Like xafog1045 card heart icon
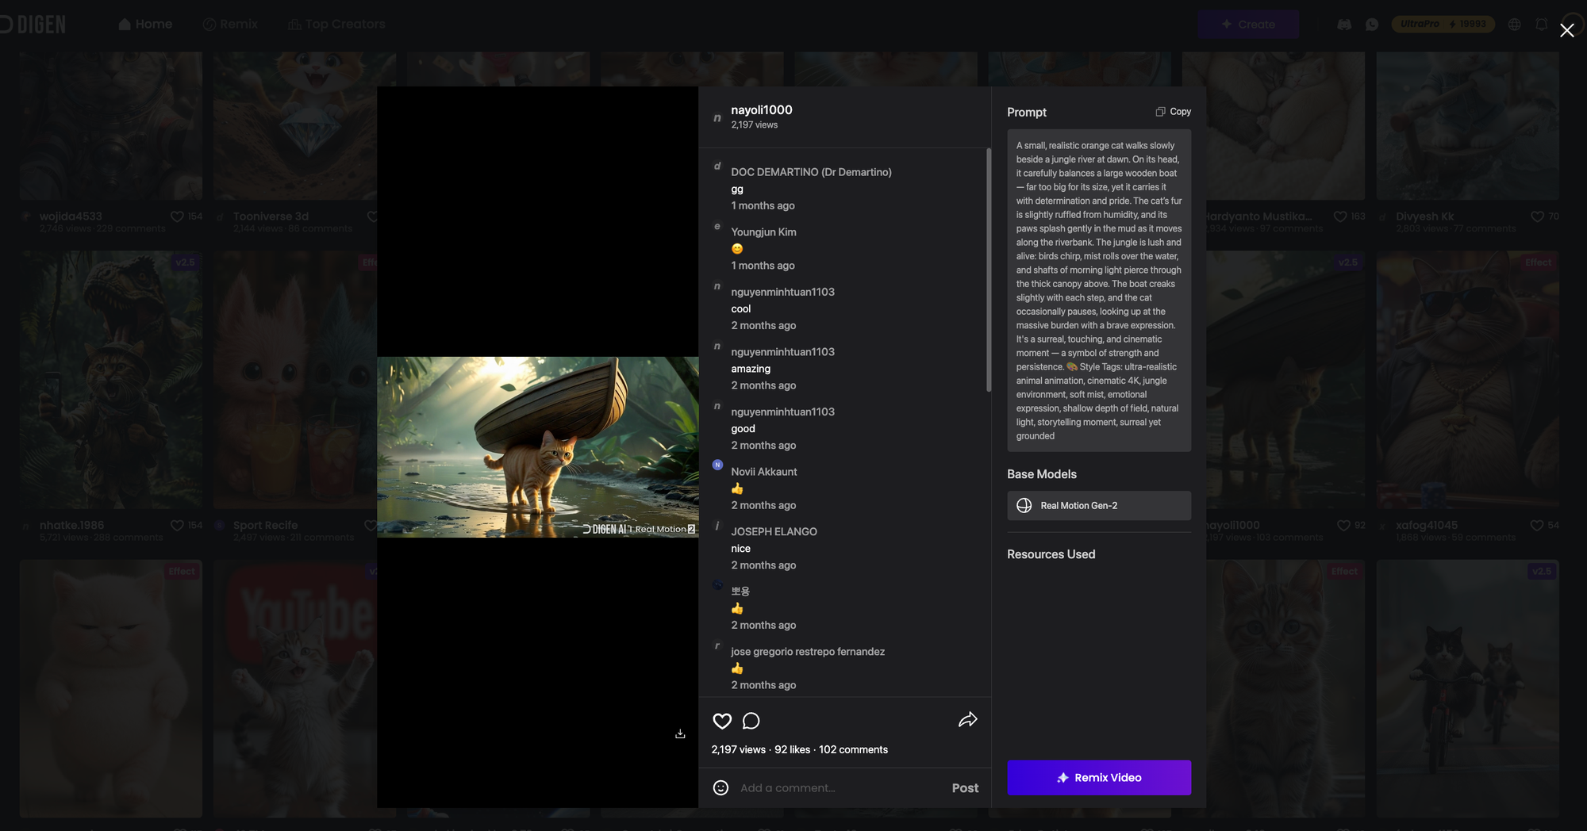This screenshot has width=1587, height=831. tap(1537, 526)
